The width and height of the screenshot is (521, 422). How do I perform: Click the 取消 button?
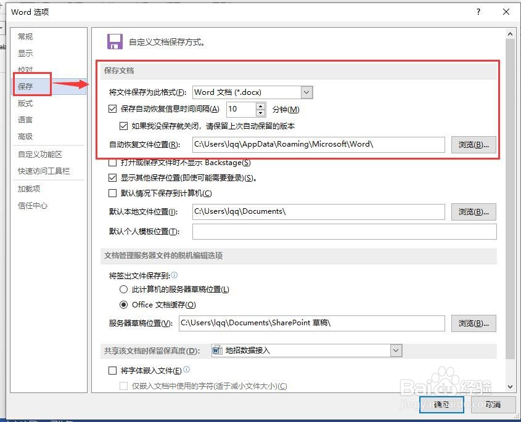click(493, 404)
